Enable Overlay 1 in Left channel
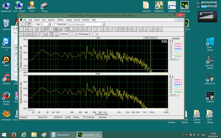This screenshot has width=221, height=138. [173, 44]
